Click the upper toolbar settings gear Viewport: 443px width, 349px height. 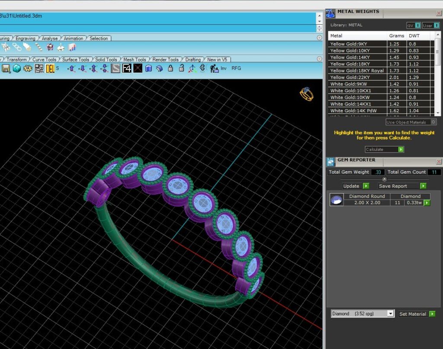319,38
